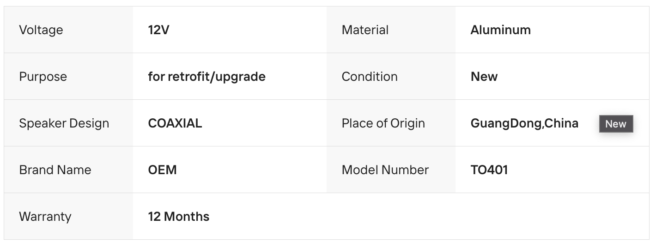
Task: Select the bold New value beside Condition
Action: 484,77
